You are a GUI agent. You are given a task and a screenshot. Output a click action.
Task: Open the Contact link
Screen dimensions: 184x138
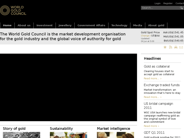(x=180, y=3)
